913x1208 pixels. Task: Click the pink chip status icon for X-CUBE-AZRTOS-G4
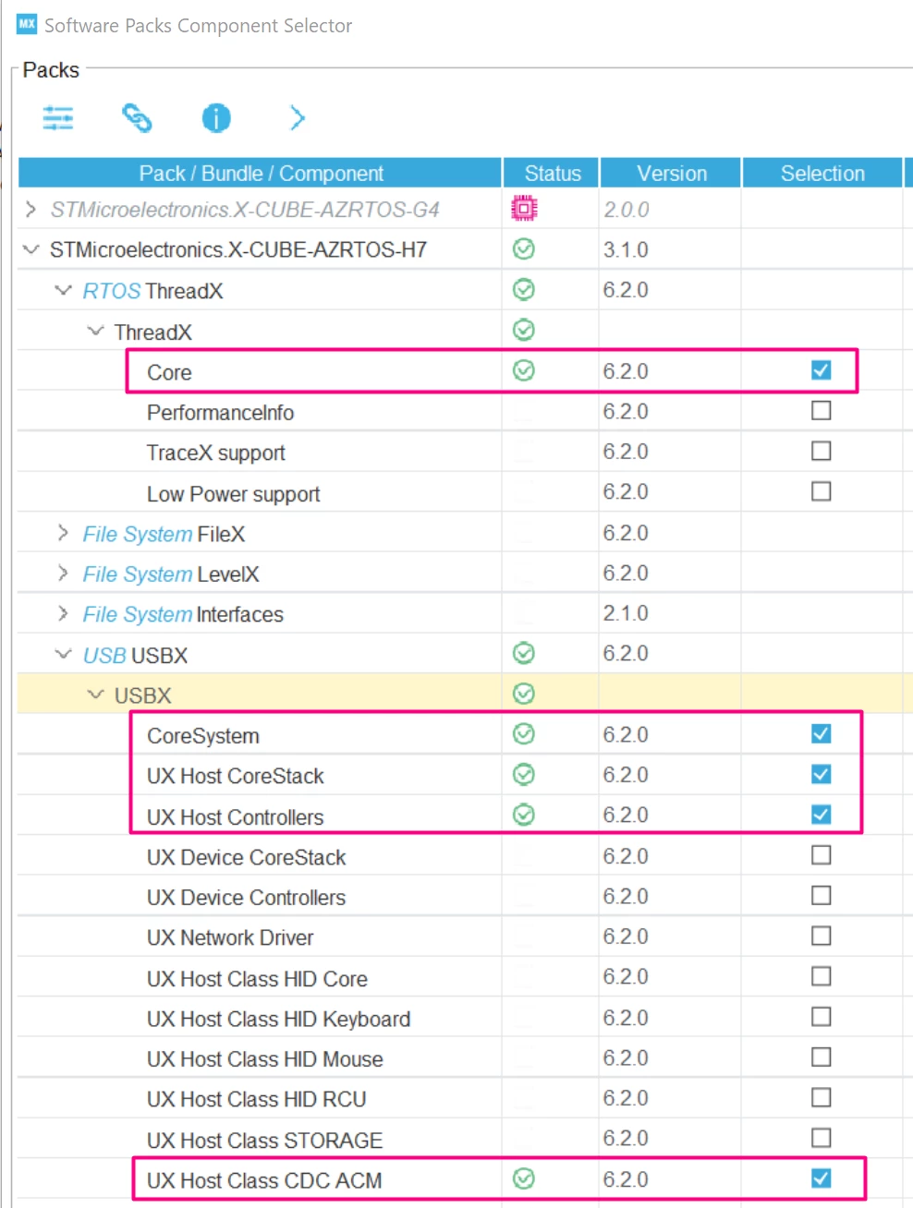[524, 209]
